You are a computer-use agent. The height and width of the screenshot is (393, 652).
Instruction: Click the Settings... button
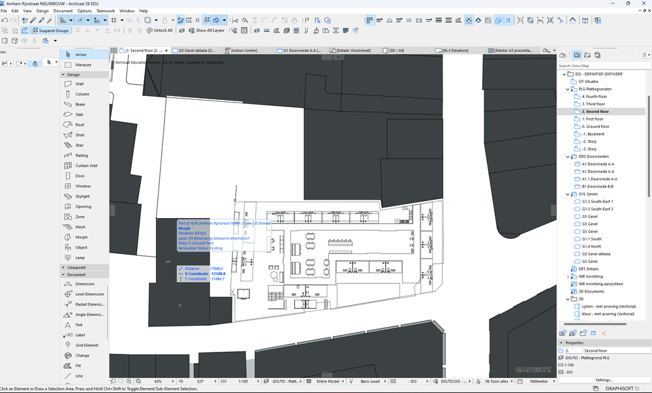tap(604, 379)
